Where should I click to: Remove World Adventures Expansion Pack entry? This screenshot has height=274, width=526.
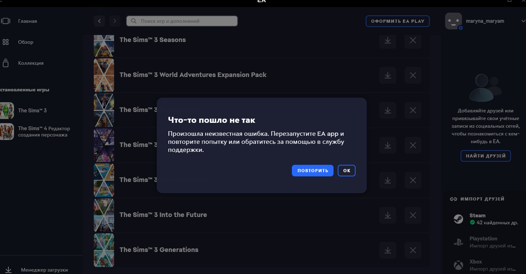click(413, 75)
